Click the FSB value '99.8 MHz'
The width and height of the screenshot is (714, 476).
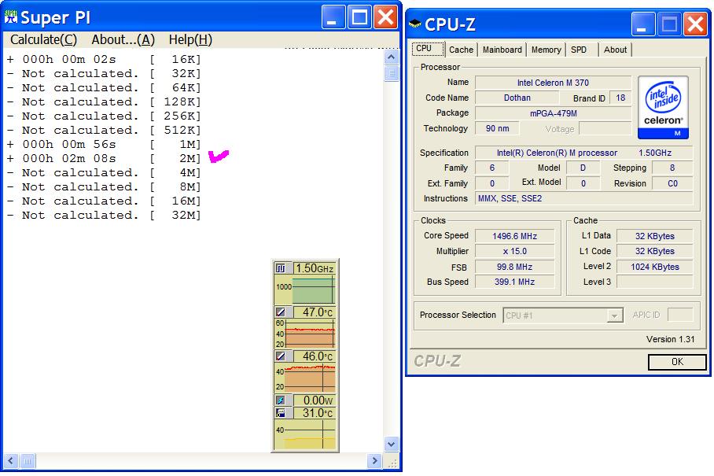pos(514,267)
